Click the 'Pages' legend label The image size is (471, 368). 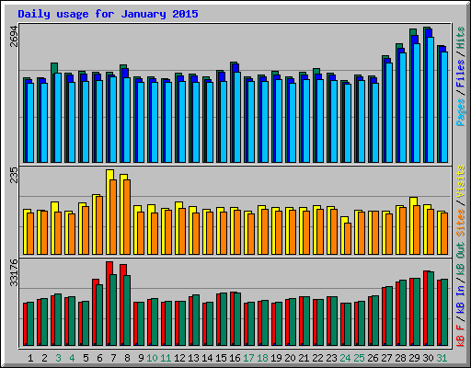click(461, 112)
